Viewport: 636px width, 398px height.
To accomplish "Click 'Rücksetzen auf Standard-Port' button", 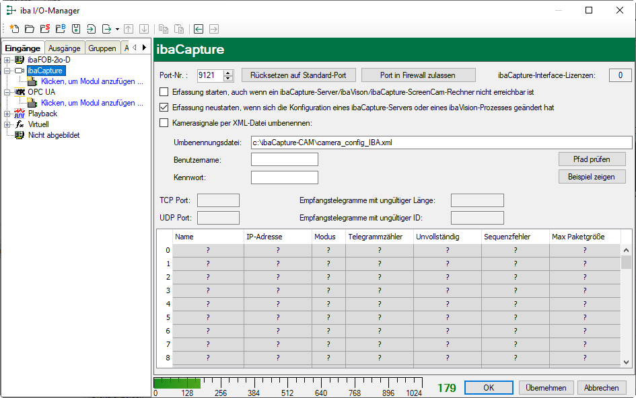I will coord(298,75).
